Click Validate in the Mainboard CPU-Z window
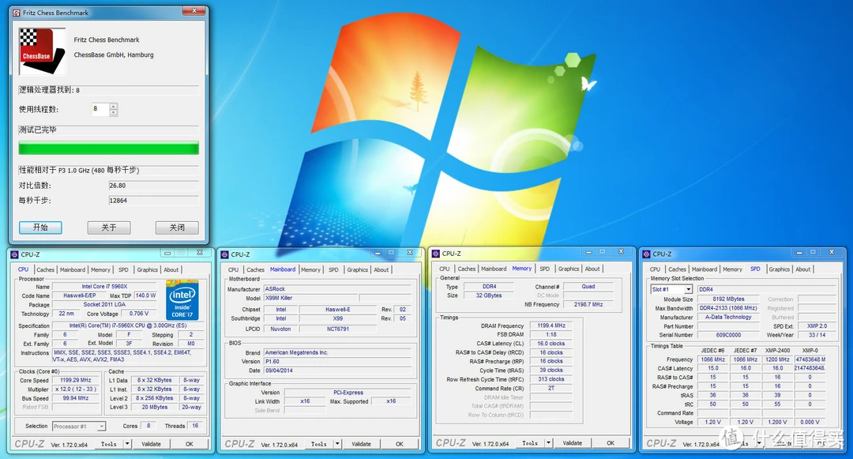The height and width of the screenshot is (459, 853). click(361, 444)
